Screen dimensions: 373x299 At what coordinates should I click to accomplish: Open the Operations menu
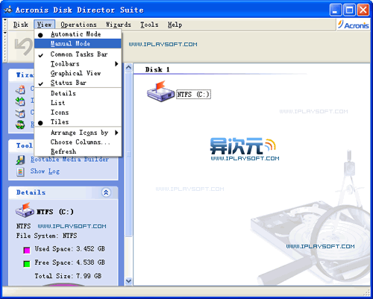click(x=78, y=25)
